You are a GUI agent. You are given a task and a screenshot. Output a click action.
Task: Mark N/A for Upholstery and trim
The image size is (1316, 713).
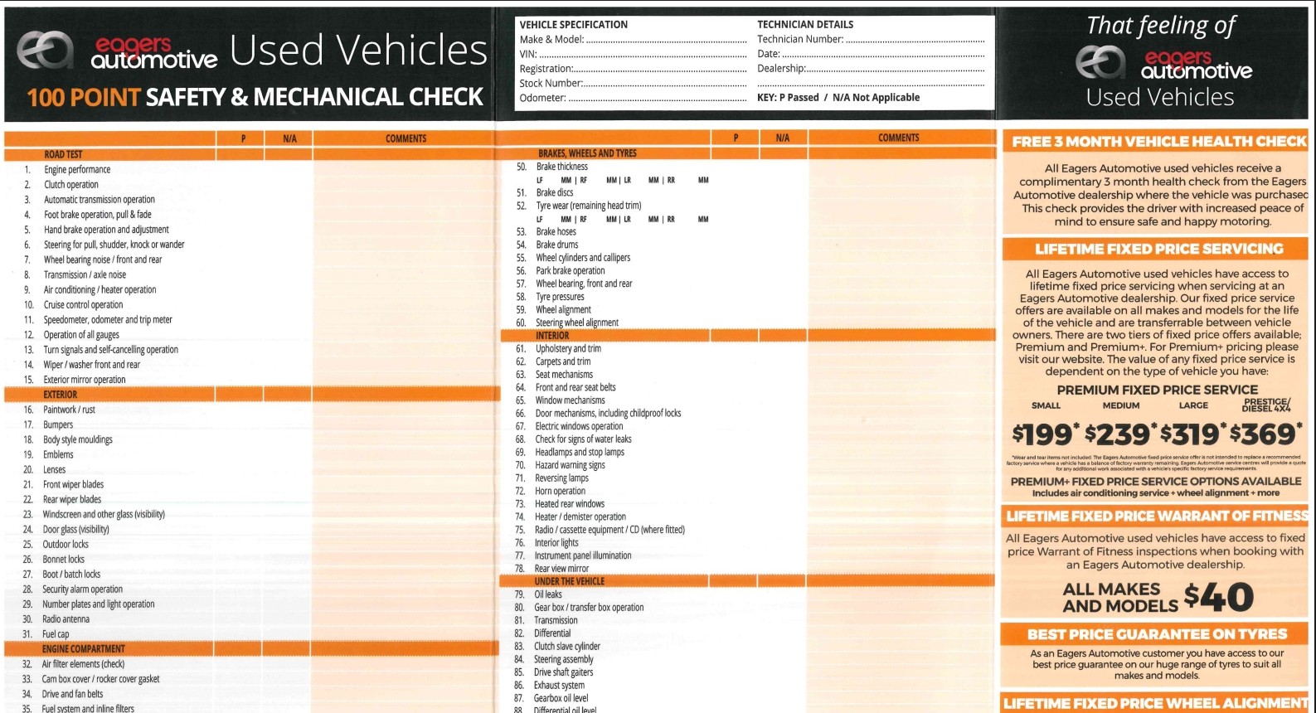[782, 349]
